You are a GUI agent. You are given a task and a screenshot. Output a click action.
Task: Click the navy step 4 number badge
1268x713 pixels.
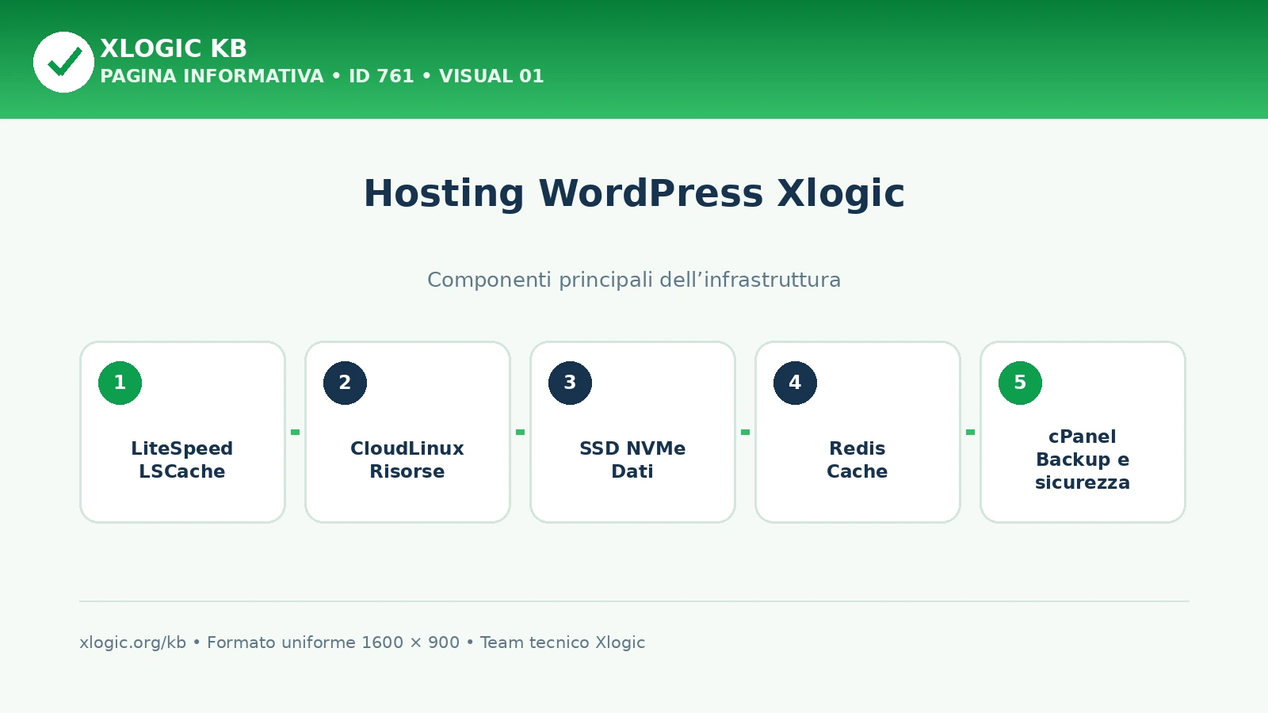(795, 383)
